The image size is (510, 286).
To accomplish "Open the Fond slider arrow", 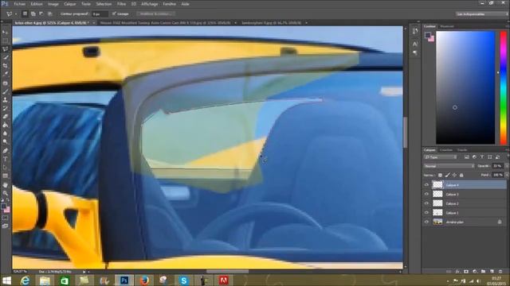I will tap(506, 175).
